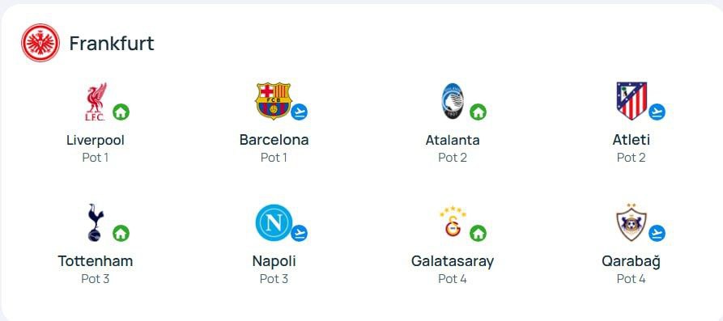Select the Pot 1 label under Liverpool

pos(96,158)
